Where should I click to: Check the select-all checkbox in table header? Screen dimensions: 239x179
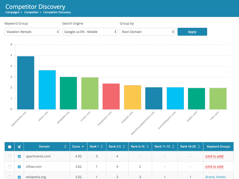(9, 147)
